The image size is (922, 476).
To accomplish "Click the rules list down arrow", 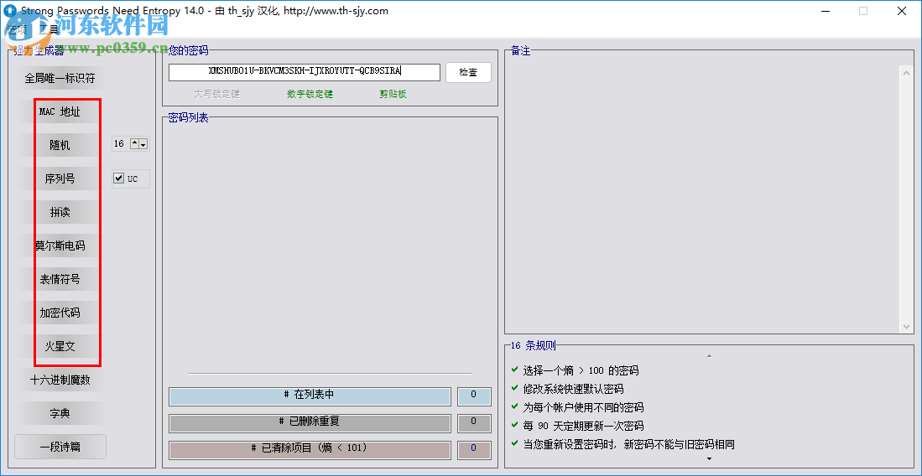I will [x=709, y=459].
